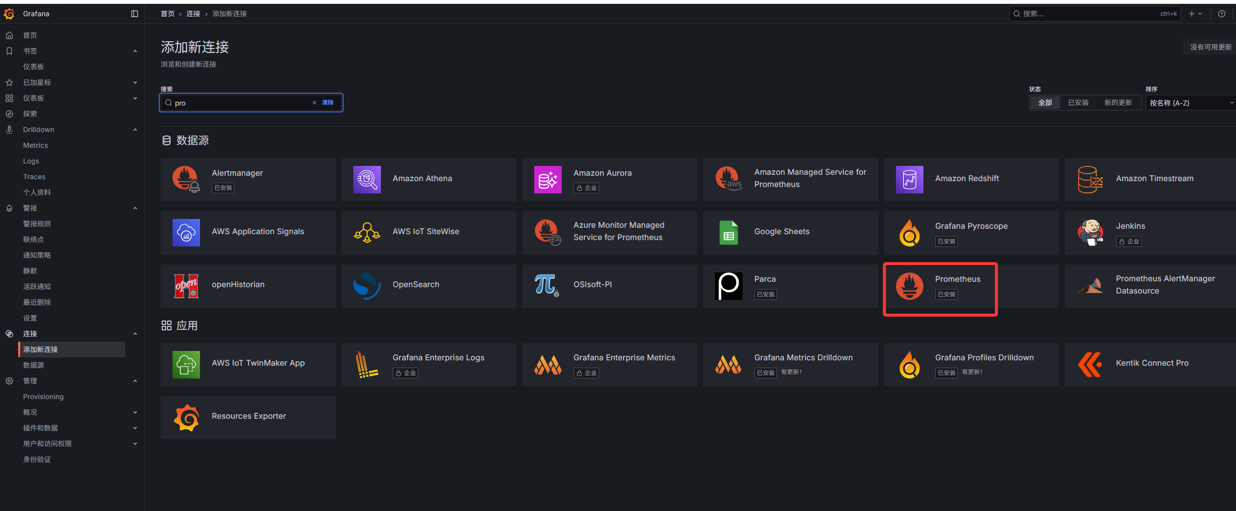The width and height of the screenshot is (1236, 511).
Task: Open 身份验证 in the sidebar
Action: tap(37, 459)
